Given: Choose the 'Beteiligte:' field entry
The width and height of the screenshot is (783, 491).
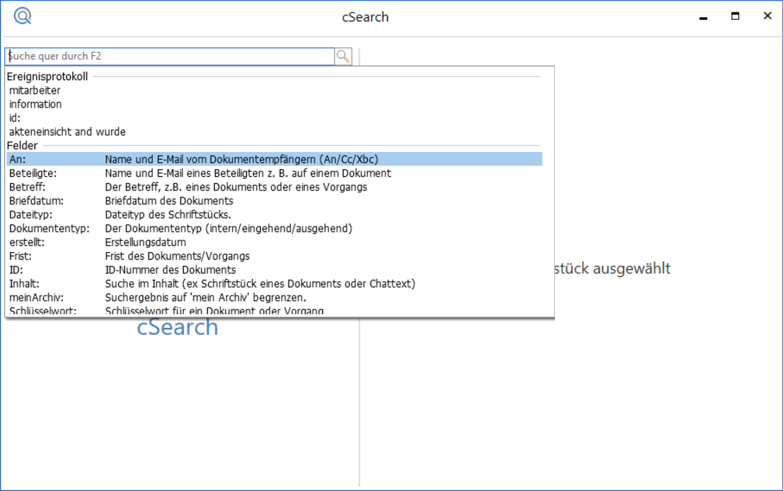Looking at the screenshot, I should pos(274,173).
